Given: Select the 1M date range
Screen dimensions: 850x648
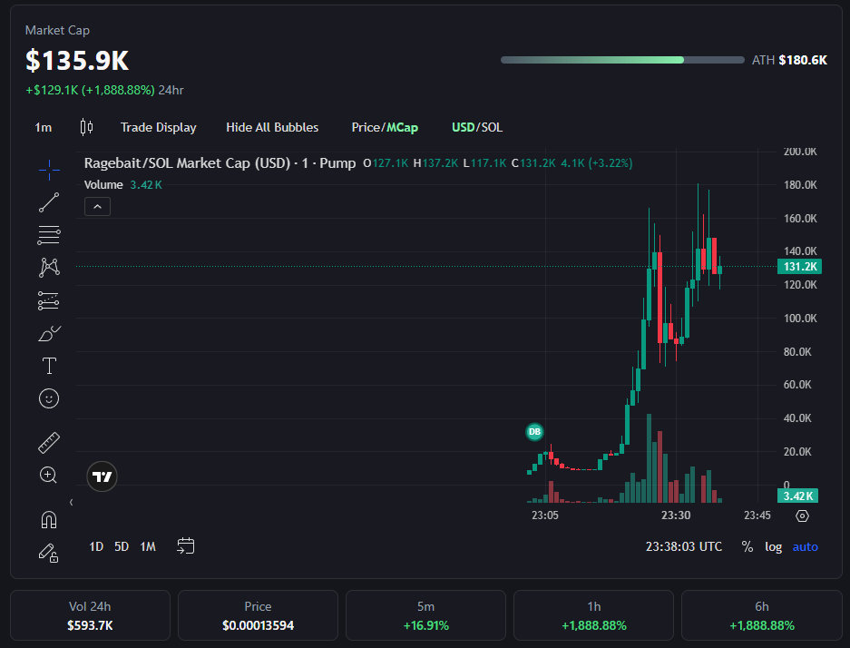Looking at the screenshot, I should click(148, 546).
